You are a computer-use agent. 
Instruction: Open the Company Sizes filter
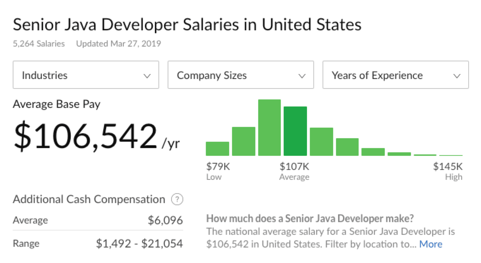(240, 75)
